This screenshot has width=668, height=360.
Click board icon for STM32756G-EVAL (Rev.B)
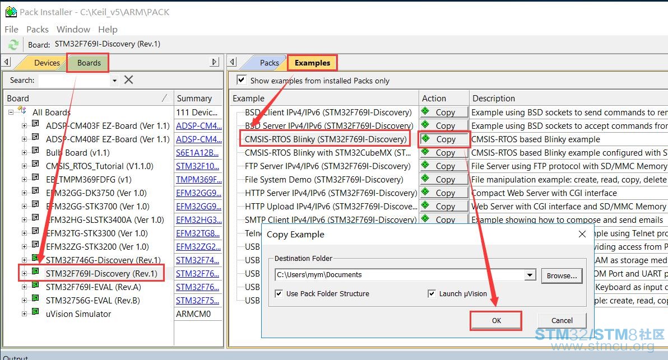point(35,298)
